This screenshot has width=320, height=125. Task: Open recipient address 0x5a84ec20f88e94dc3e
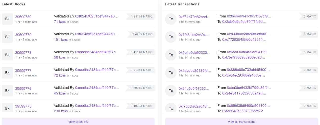[x=243, y=75]
